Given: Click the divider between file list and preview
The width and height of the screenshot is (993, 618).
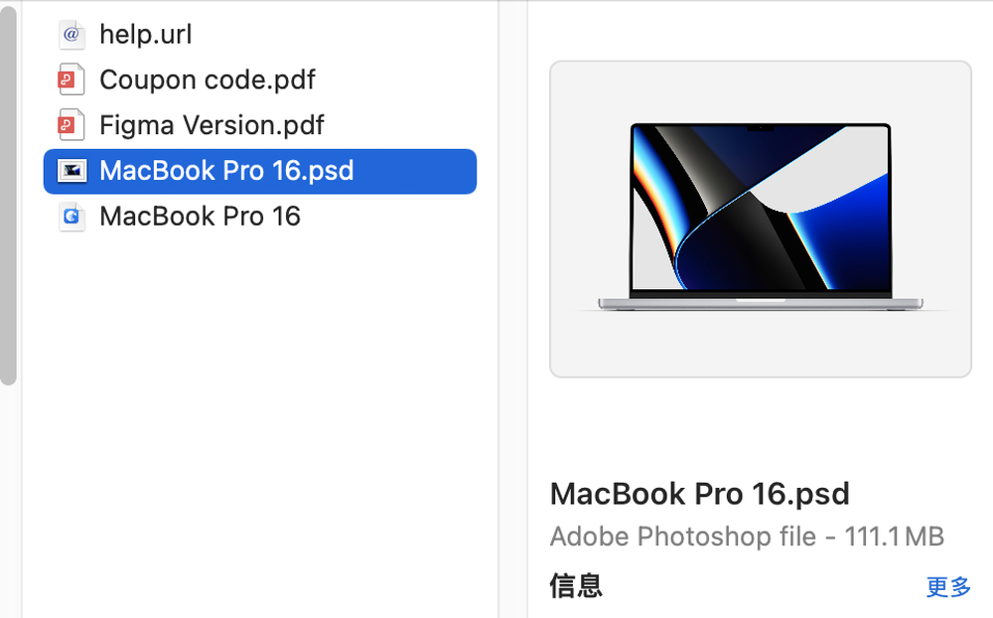Looking at the screenshot, I should click(x=513, y=309).
